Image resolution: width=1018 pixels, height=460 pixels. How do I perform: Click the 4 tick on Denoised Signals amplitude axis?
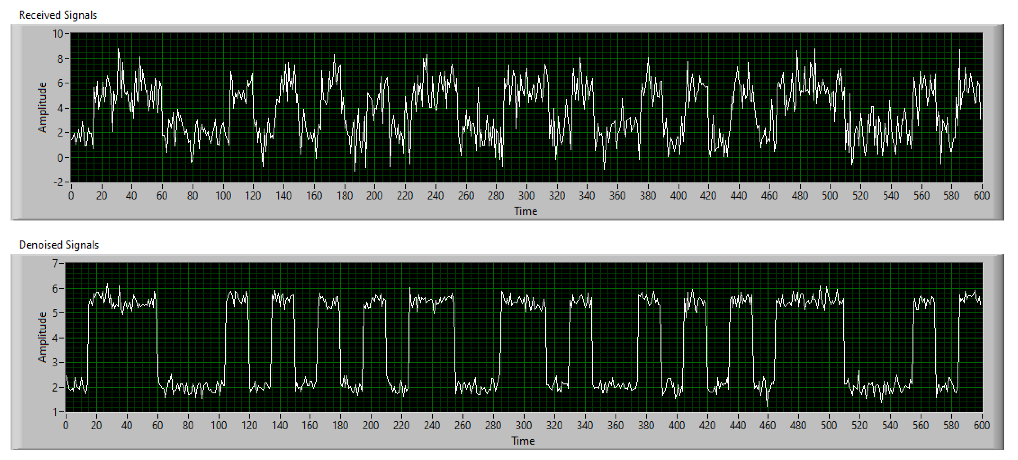[55, 338]
